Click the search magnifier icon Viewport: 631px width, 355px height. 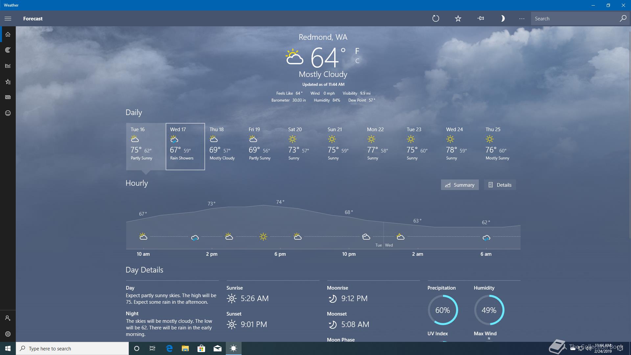[623, 19]
